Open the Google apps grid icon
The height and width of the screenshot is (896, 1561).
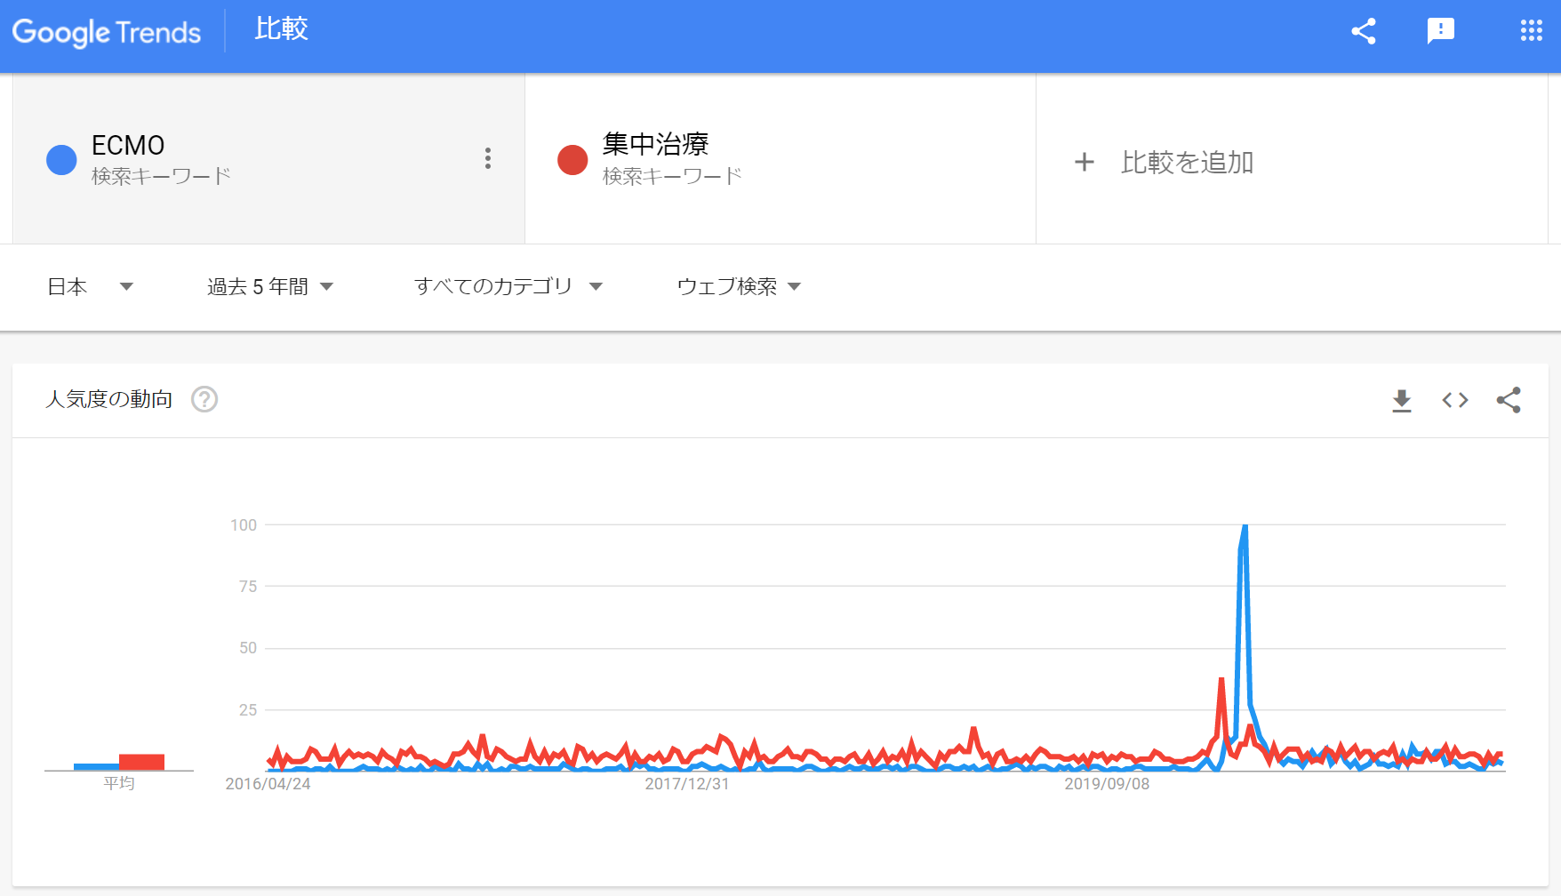tap(1531, 31)
